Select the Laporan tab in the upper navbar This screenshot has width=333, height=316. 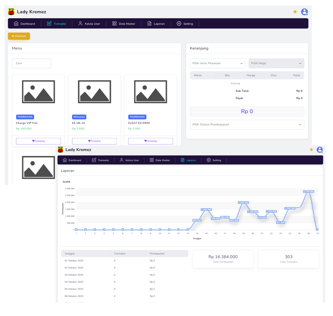[x=156, y=24]
